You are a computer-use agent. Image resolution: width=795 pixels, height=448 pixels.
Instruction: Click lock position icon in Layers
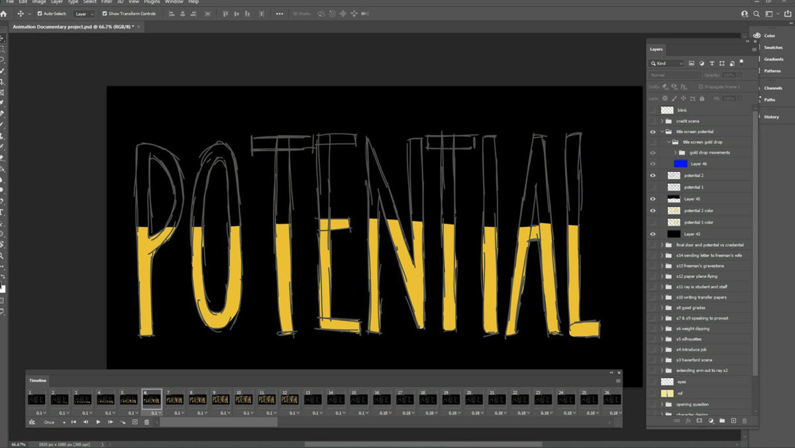click(x=684, y=98)
